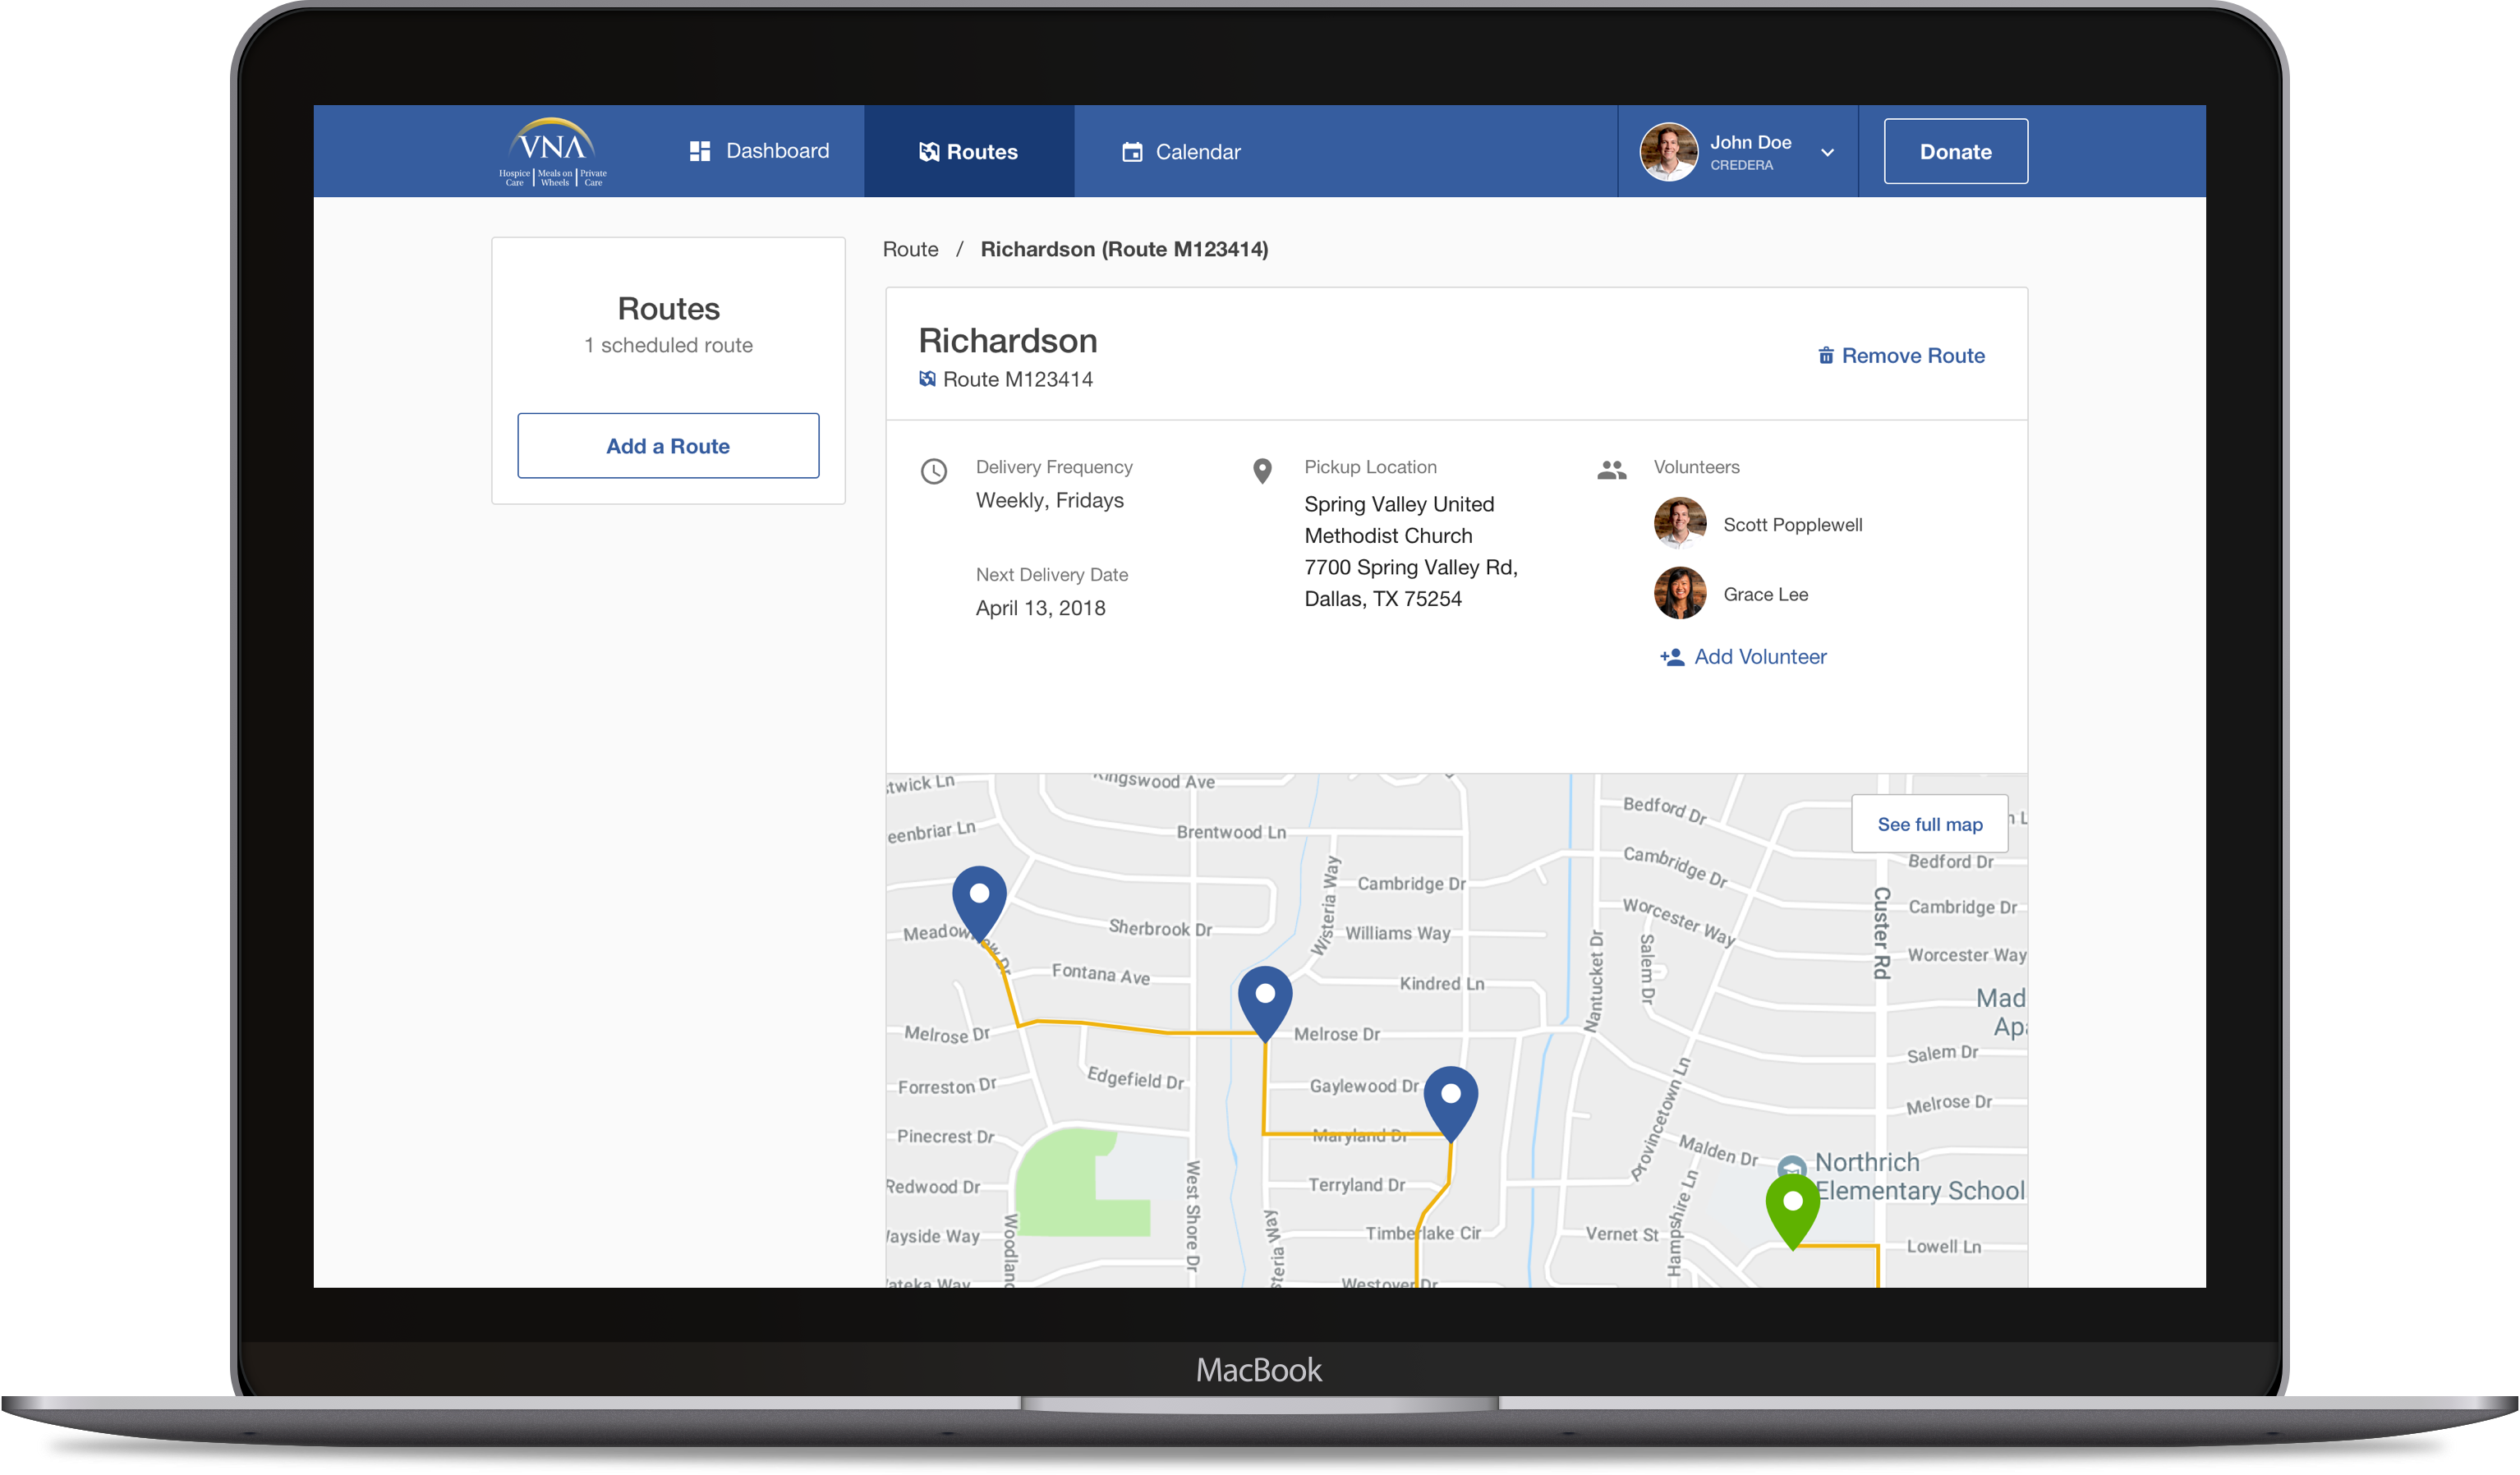Click the 'Weekly, Fridays' frequency text
This screenshot has height=1475, width=2520.
tap(1049, 500)
